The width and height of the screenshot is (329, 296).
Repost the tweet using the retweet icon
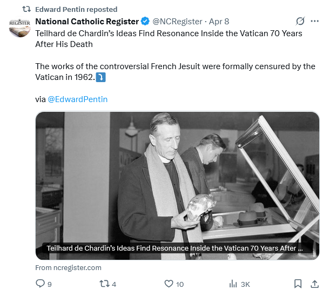coord(105,284)
